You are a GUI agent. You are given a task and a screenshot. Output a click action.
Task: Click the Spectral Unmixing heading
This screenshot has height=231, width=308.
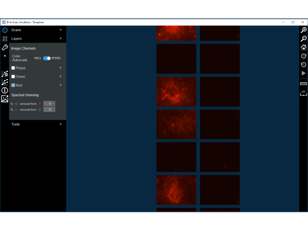[25, 95]
